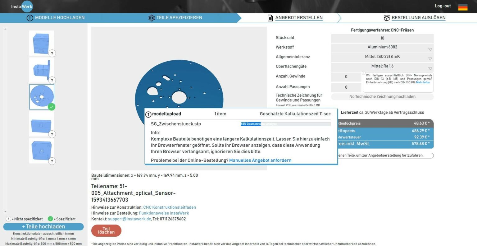The image size is (477, 246).
Task: Click the document icon beside ANGEBOT ERSTELLEN
Action: (x=270, y=18)
